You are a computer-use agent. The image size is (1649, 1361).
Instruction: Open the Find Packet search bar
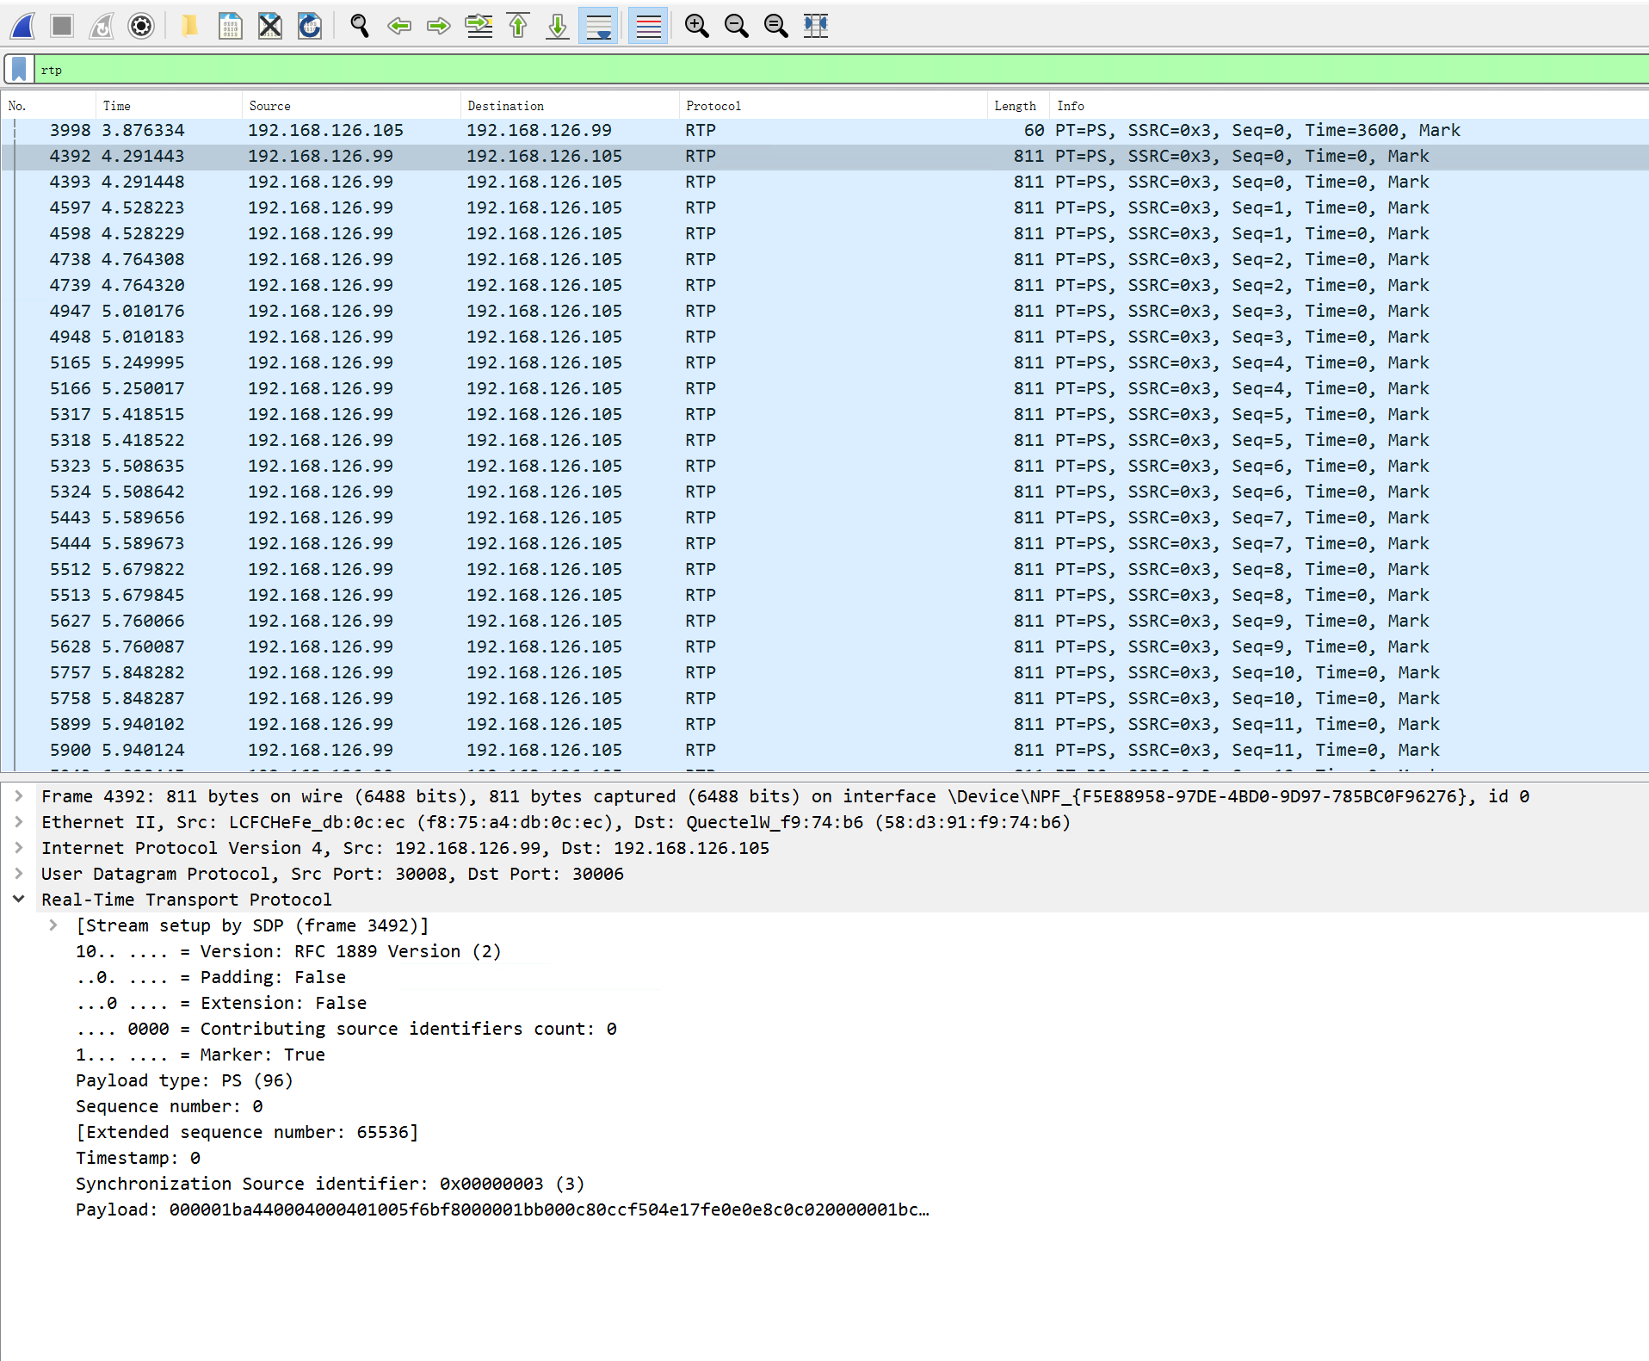pyautogui.click(x=359, y=26)
